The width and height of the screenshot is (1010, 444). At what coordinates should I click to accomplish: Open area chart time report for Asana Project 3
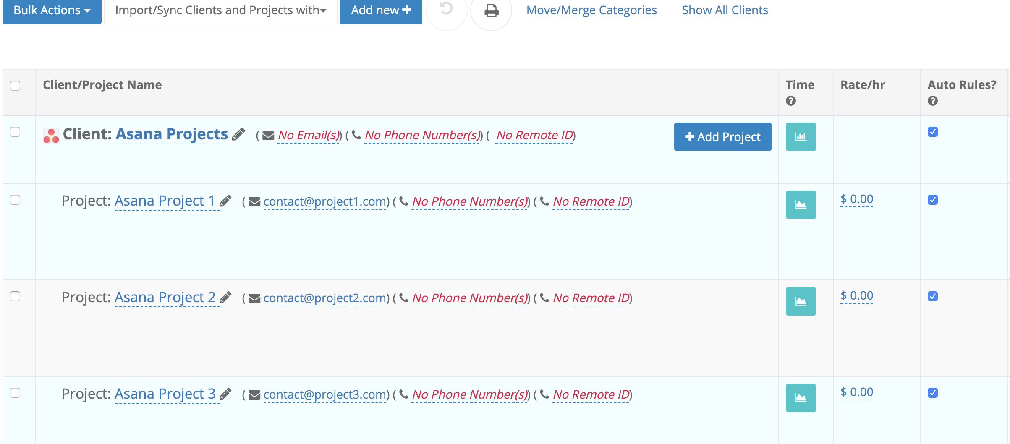[x=801, y=398]
